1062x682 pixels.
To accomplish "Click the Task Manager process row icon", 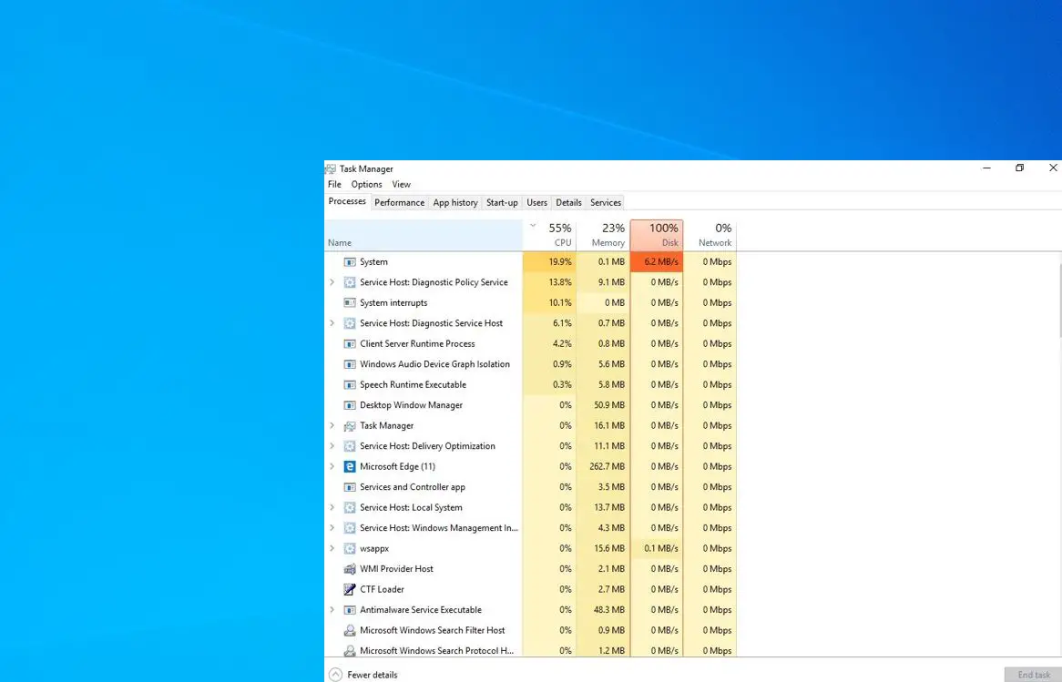I will point(350,426).
